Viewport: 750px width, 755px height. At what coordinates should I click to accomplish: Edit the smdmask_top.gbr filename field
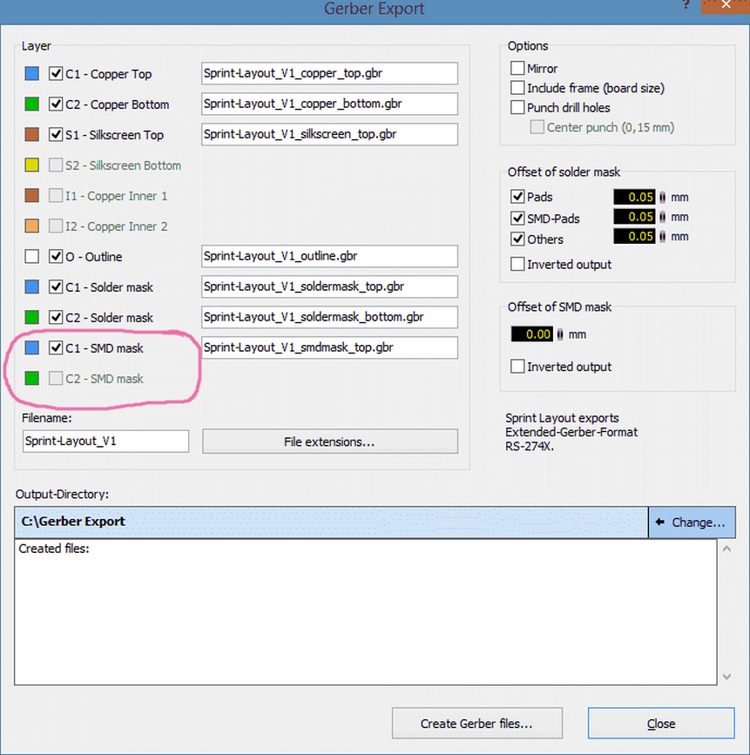click(329, 347)
